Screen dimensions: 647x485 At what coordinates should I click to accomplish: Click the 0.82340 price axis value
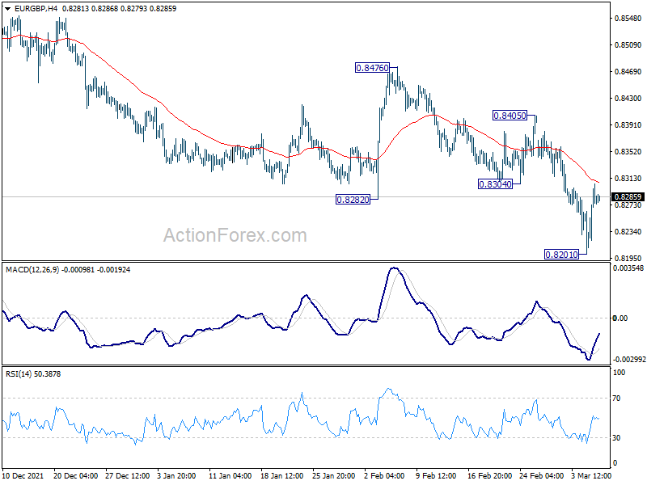pos(628,232)
